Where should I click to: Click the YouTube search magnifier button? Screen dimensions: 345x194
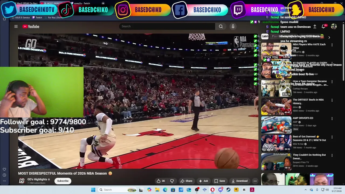pyautogui.click(x=221, y=26)
